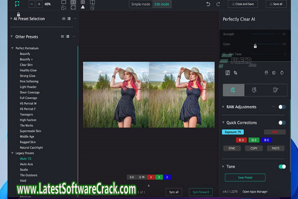Switch Other Presets to list view icon
The height and width of the screenshot is (199, 298).
point(67,36)
